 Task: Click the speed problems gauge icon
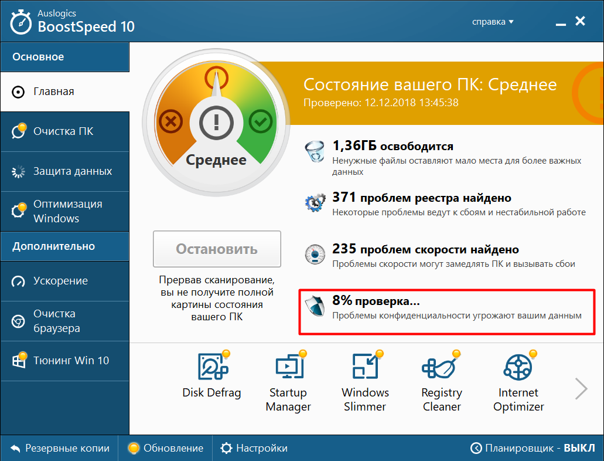coord(315,254)
